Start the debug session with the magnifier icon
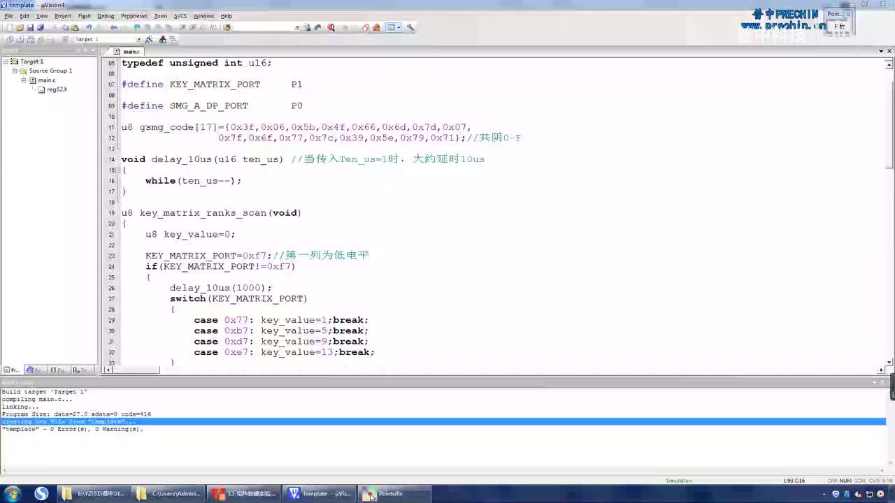895x503 pixels. coord(331,28)
